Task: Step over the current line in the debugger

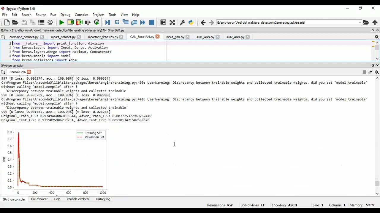Action: coord(117,22)
